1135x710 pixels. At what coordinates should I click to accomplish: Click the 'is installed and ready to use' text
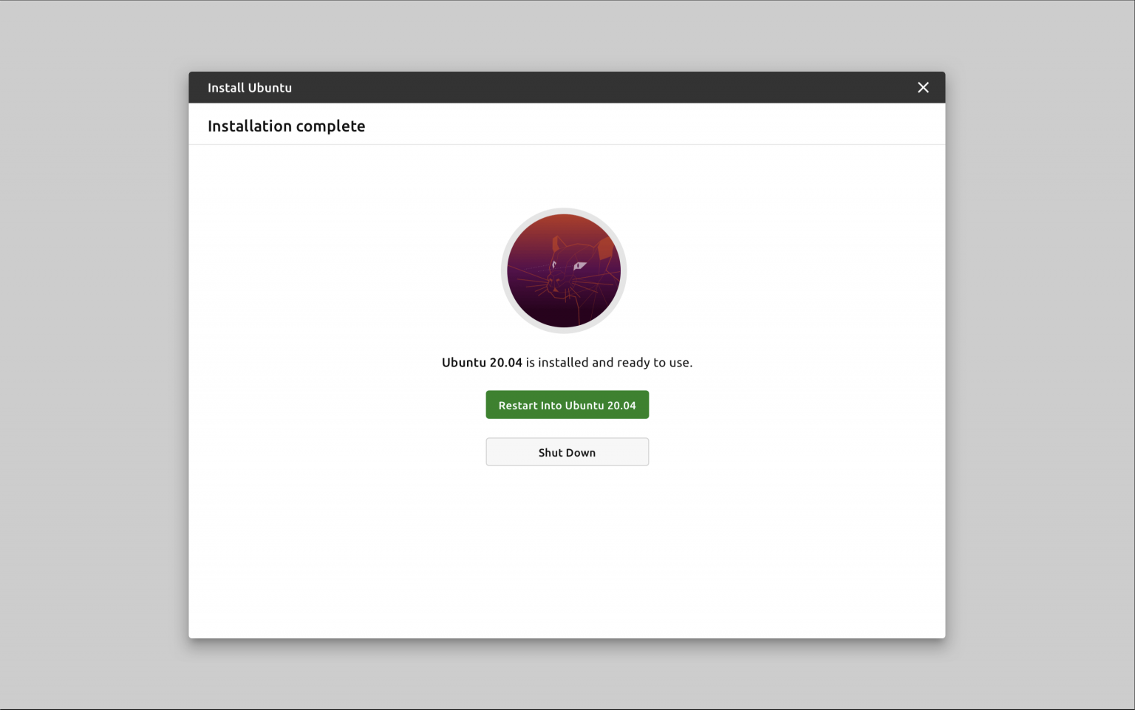[609, 363]
